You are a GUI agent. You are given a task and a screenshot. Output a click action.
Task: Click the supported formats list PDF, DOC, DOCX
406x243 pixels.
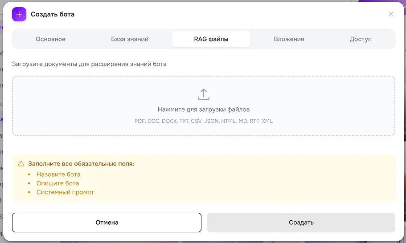pos(204,121)
